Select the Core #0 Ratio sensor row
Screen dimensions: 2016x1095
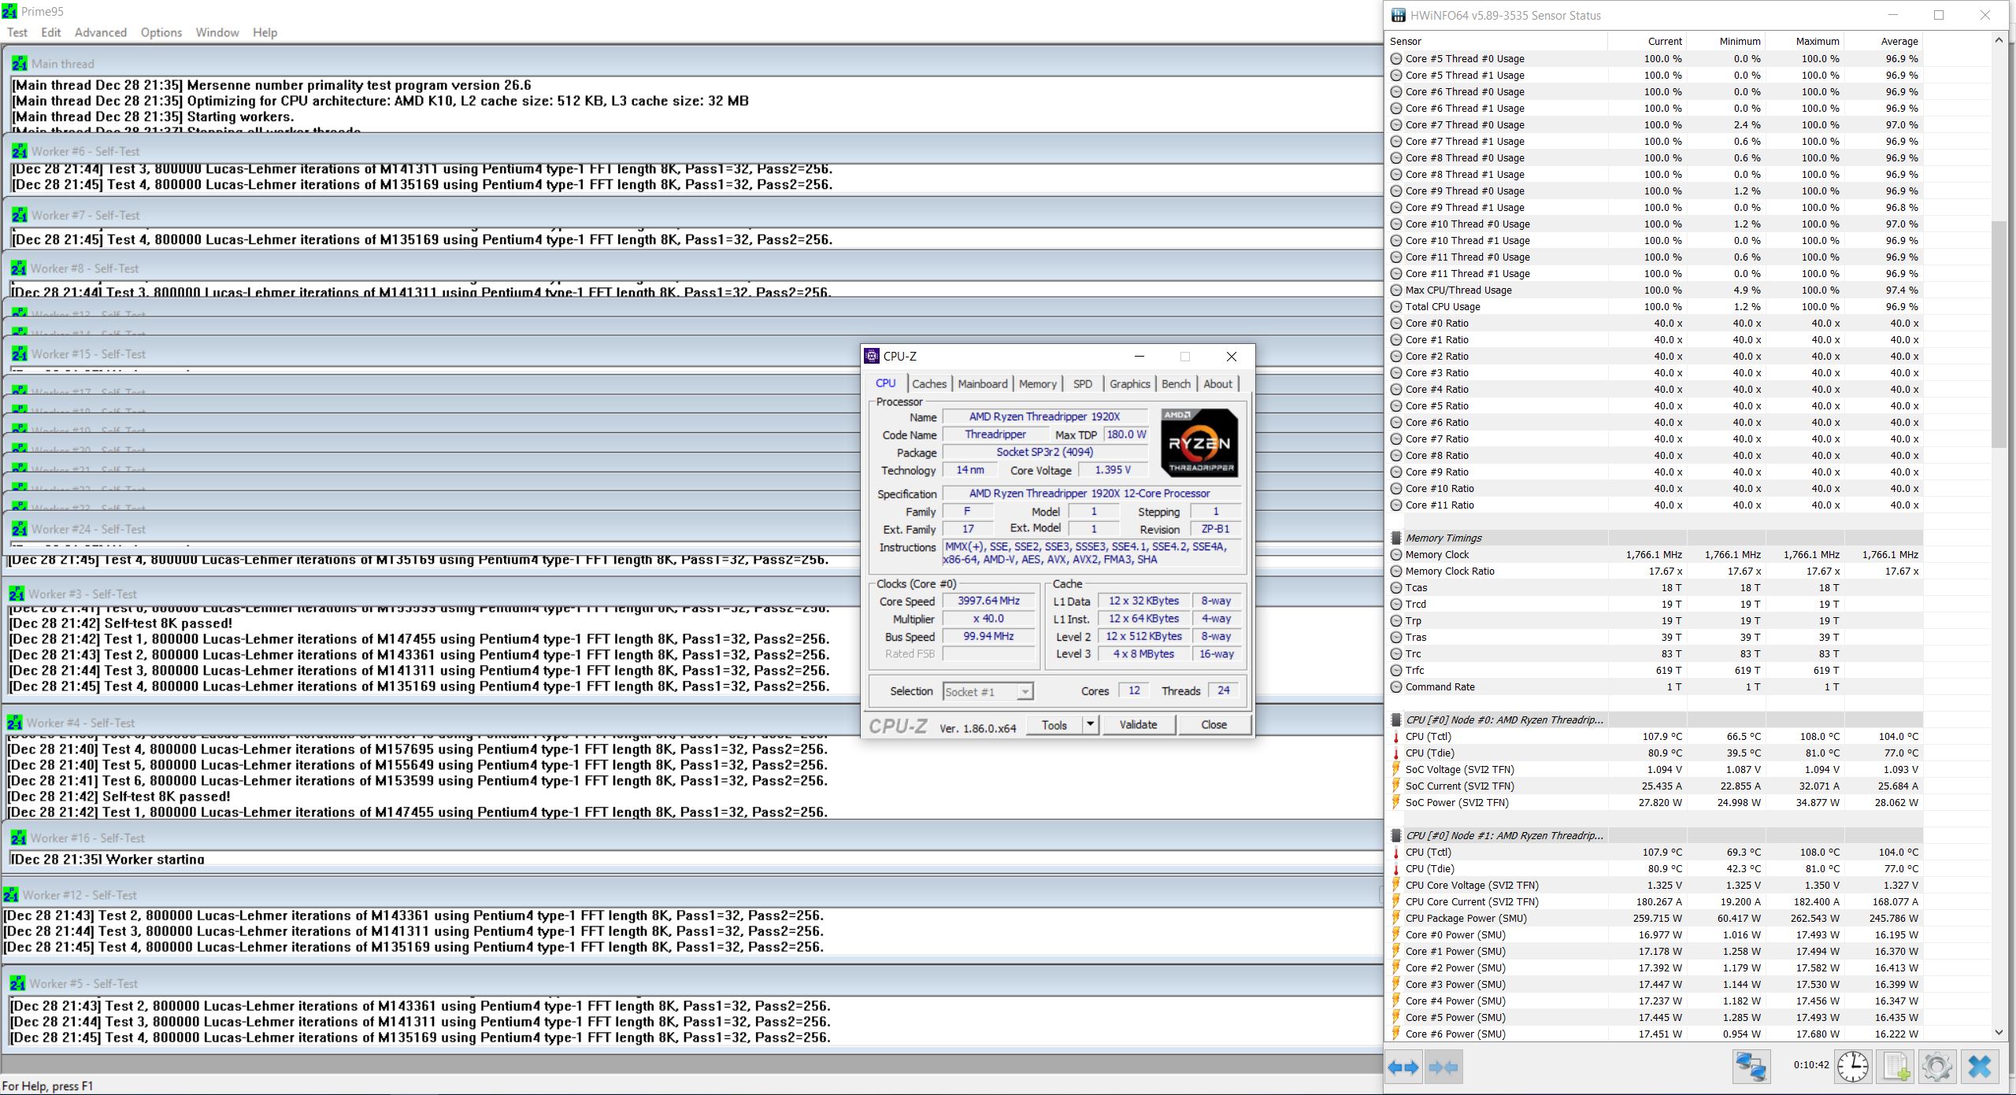tap(1655, 324)
